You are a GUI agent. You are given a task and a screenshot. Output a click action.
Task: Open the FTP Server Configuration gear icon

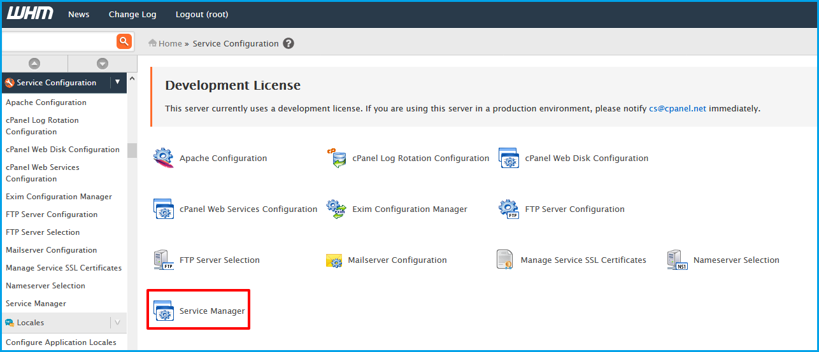point(509,209)
